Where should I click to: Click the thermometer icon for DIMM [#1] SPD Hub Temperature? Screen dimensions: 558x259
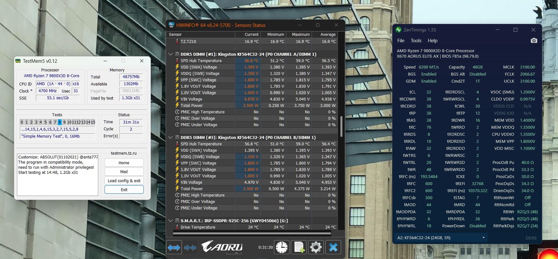click(x=177, y=61)
